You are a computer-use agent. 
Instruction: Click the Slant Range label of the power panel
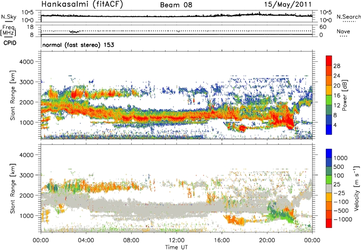(x=13, y=95)
